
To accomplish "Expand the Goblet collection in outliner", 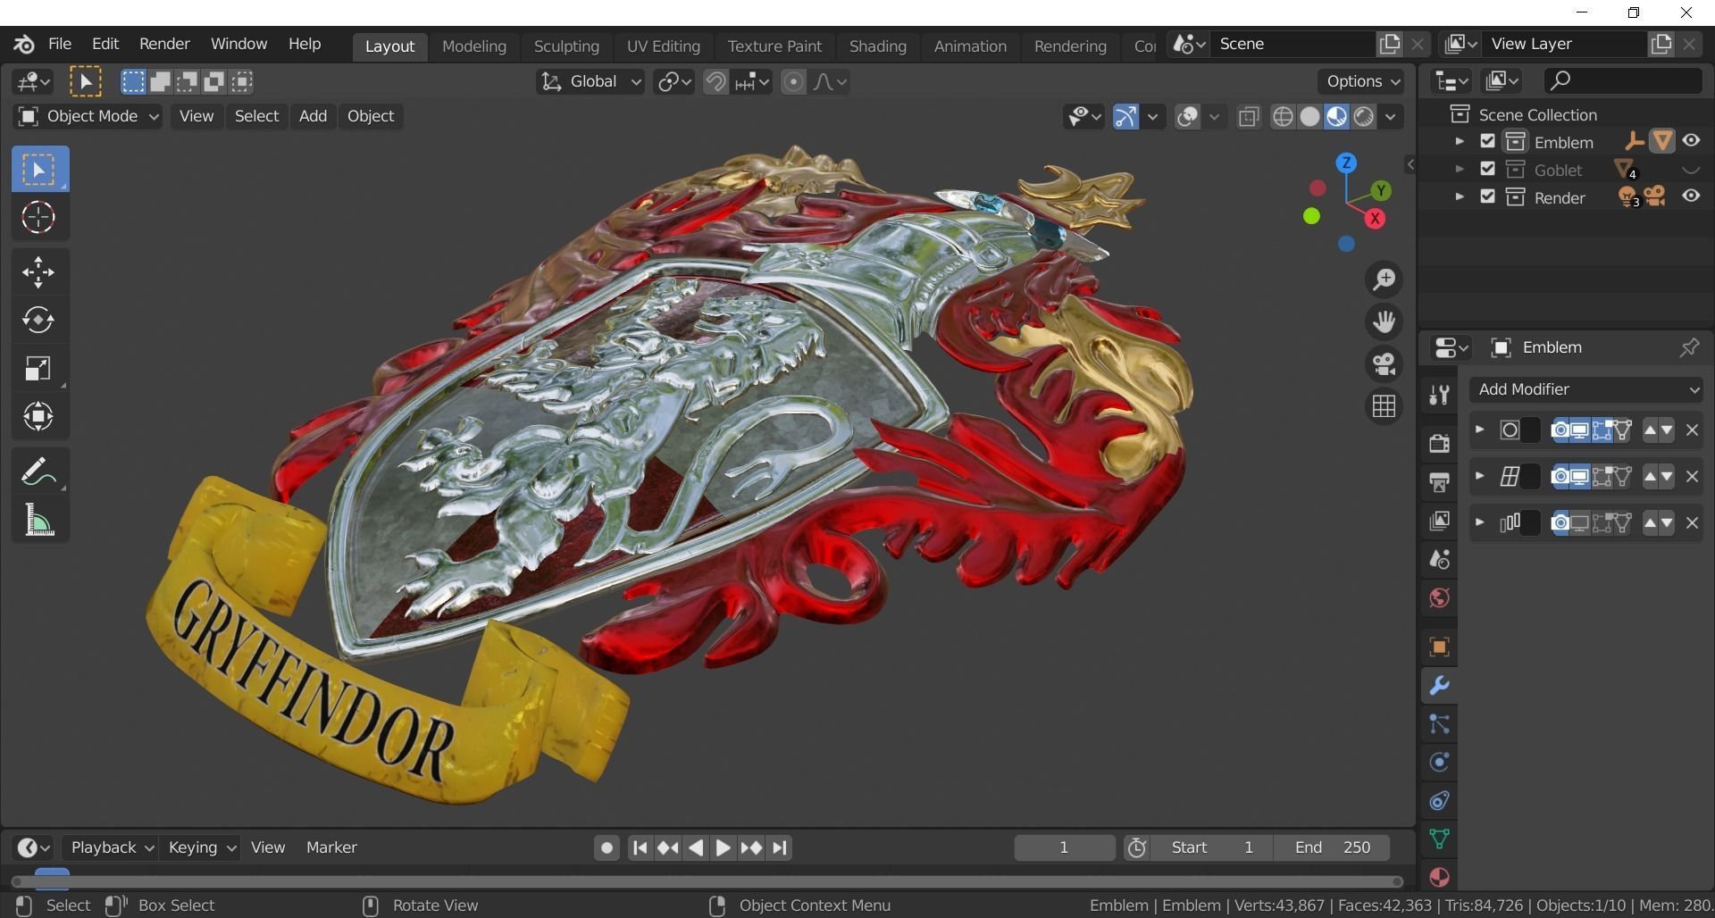I will [1460, 169].
